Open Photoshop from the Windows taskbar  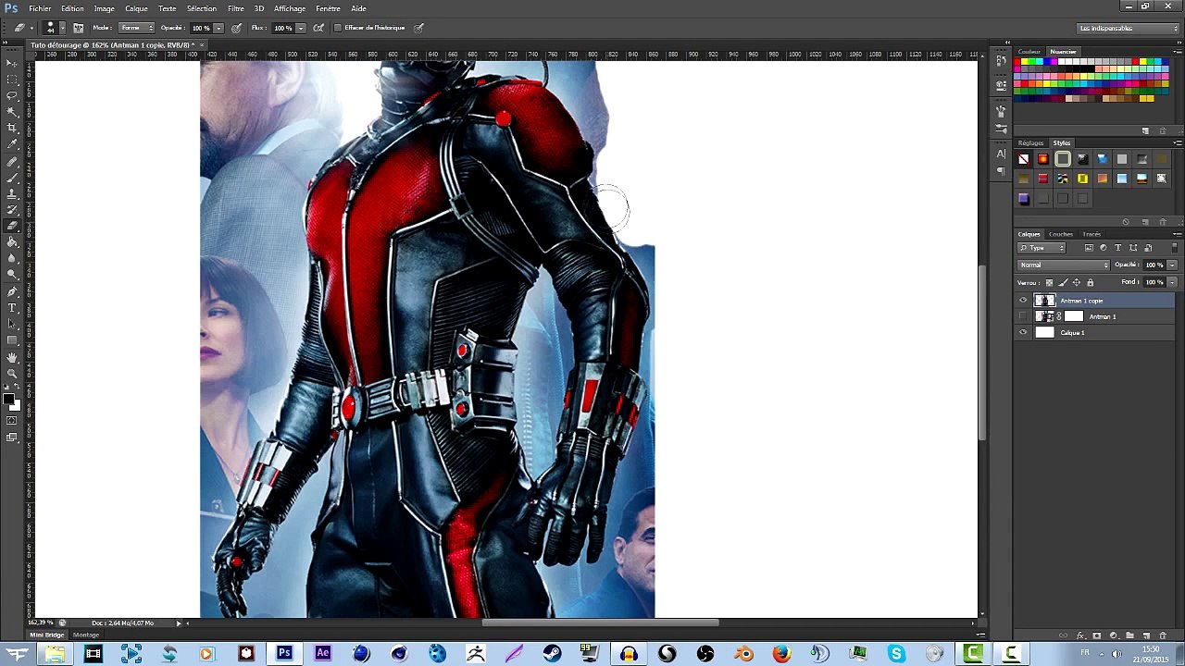tap(284, 654)
